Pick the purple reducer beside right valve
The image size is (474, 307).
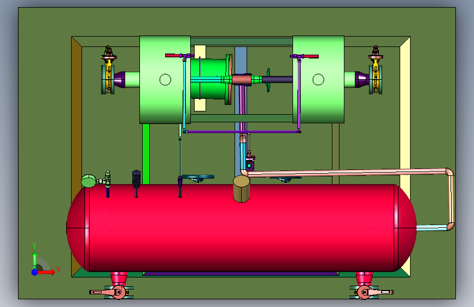pyautogui.click(x=361, y=79)
